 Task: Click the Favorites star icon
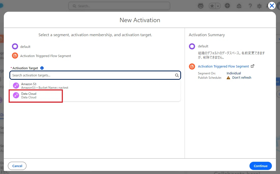(212, 6)
